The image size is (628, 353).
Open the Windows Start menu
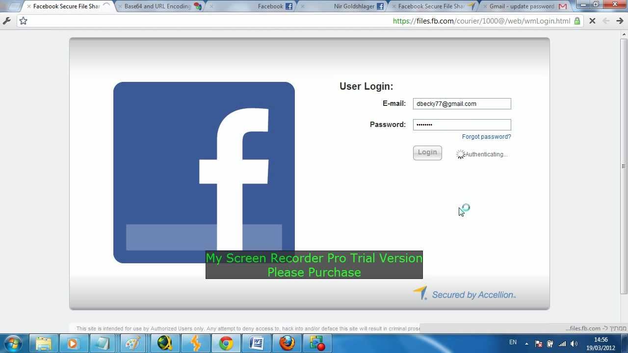pos(13,343)
